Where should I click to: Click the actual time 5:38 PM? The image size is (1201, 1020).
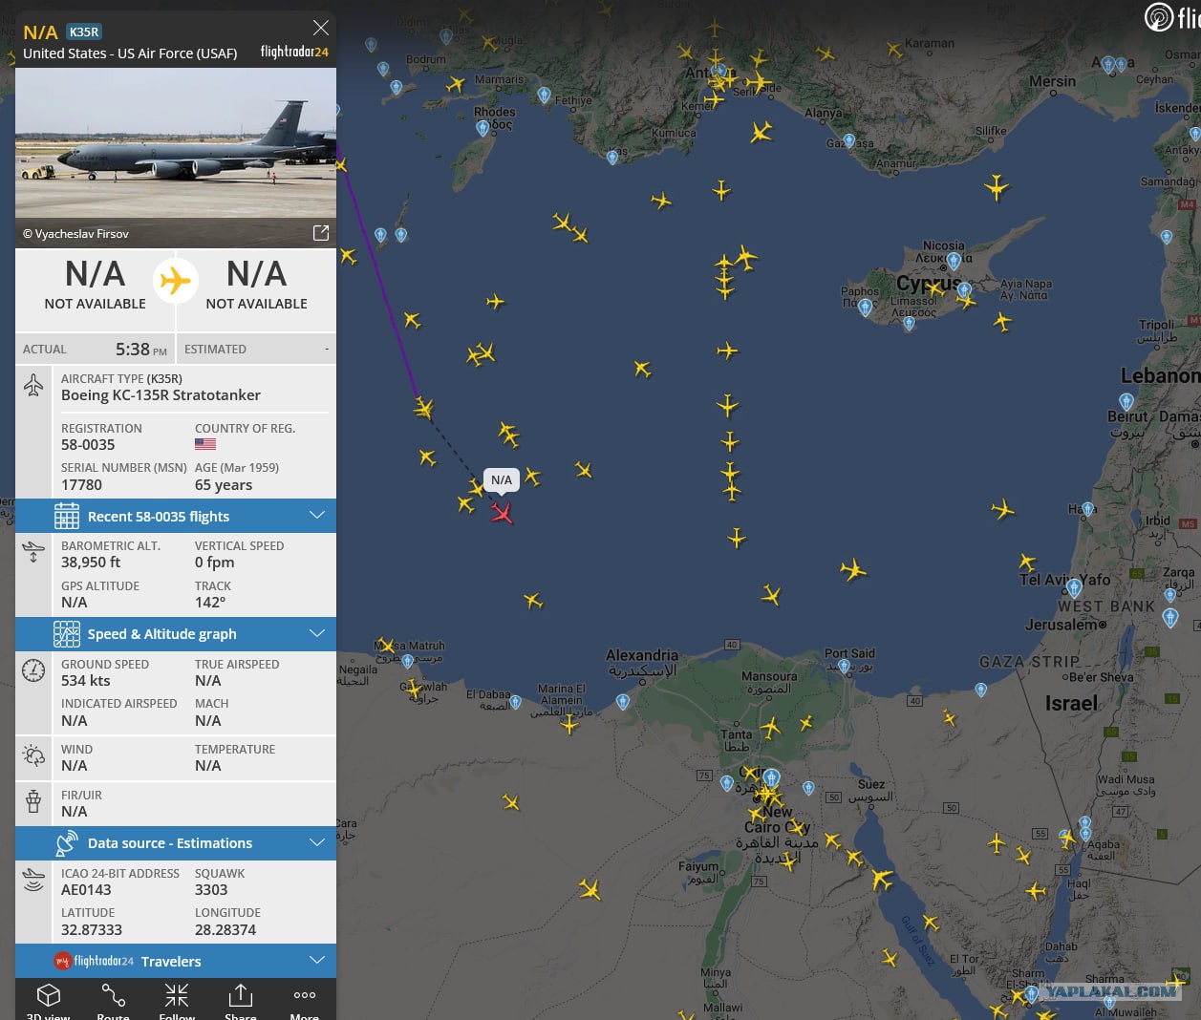click(141, 350)
